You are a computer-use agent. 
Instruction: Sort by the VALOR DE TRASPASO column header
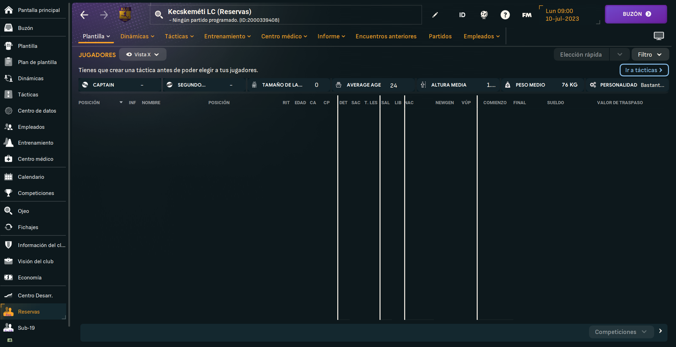click(x=620, y=103)
